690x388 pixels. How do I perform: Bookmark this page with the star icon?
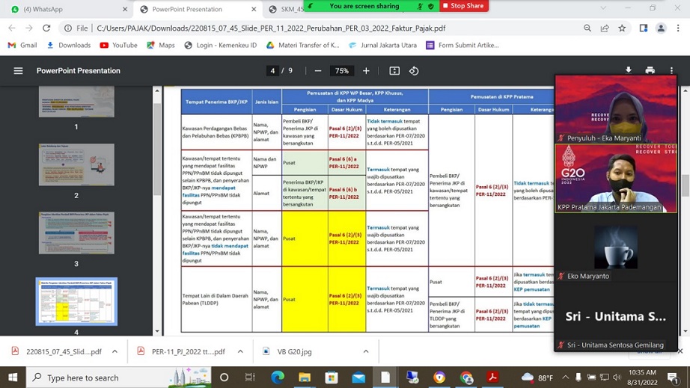click(x=622, y=28)
